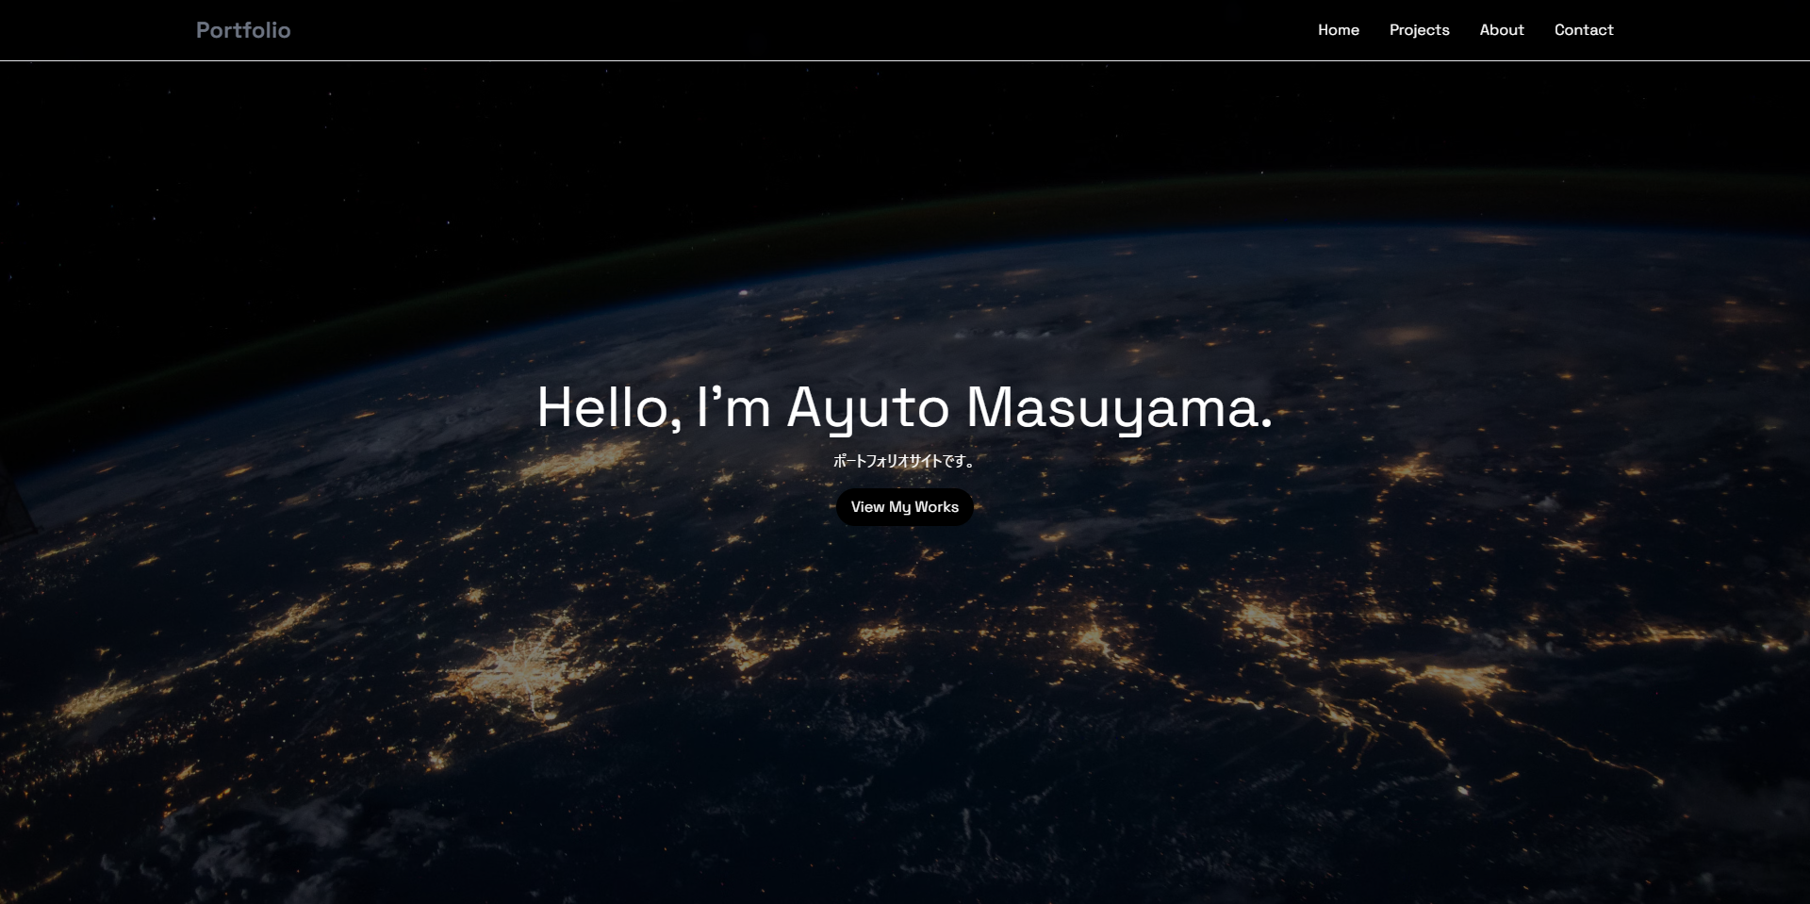Click the Japanese subtitle under the heading
1810x904 pixels.
pos(904,461)
